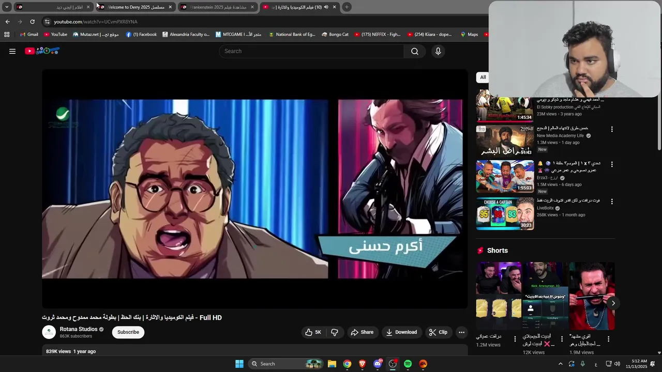This screenshot has width=662, height=372.
Task: Open Facebook bookmark
Action: pos(141,35)
